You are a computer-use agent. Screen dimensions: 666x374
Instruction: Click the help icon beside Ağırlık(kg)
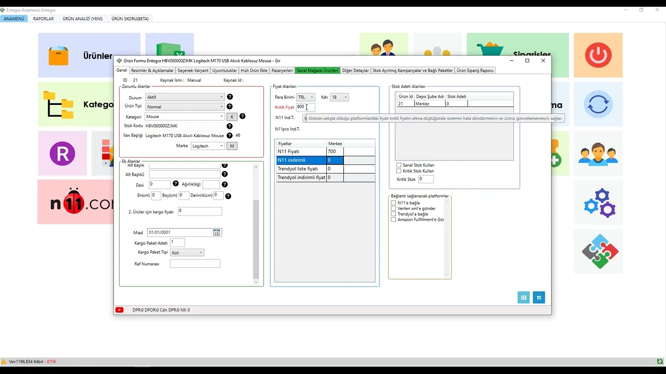tap(225, 184)
